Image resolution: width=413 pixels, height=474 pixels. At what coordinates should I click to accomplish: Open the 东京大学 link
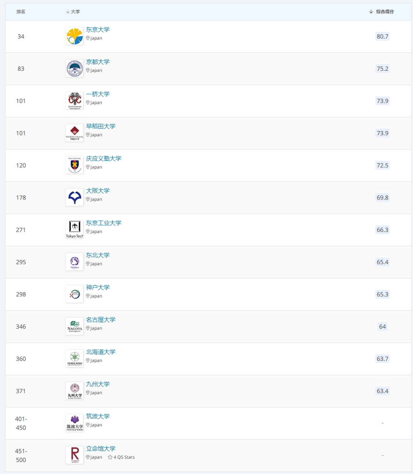point(98,30)
